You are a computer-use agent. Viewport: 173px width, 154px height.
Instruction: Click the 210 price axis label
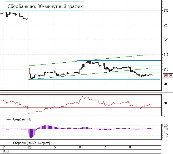[x=166, y=69]
